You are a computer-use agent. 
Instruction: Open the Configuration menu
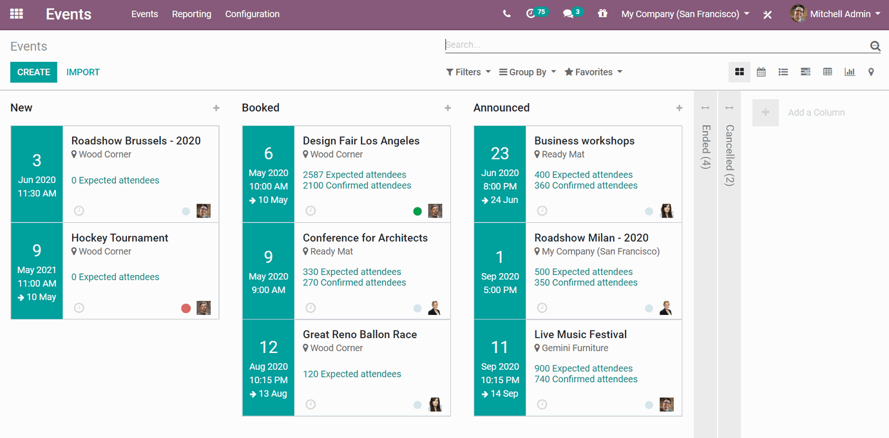pyautogui.click(x=252, y=14)
